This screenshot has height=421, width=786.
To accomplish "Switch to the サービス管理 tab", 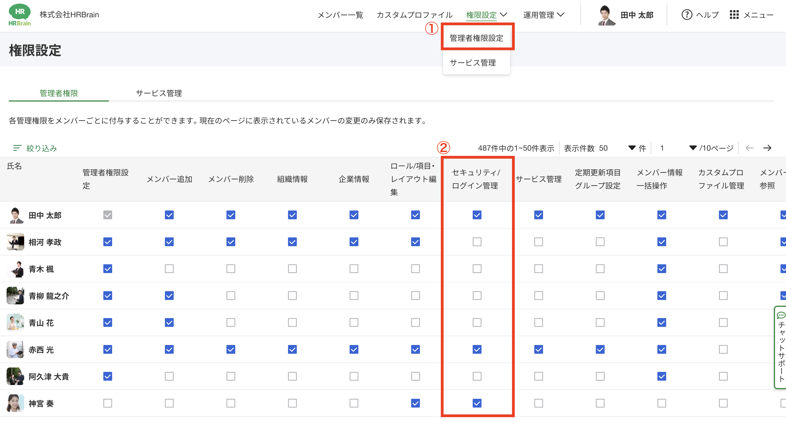I will click(159, 93).
